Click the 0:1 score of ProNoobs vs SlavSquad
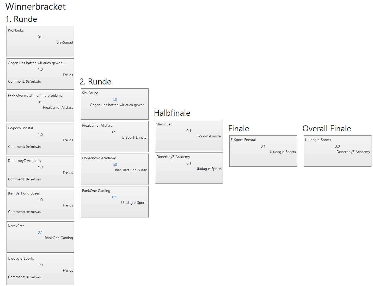 pyautogui.click(x=40, y=37)
